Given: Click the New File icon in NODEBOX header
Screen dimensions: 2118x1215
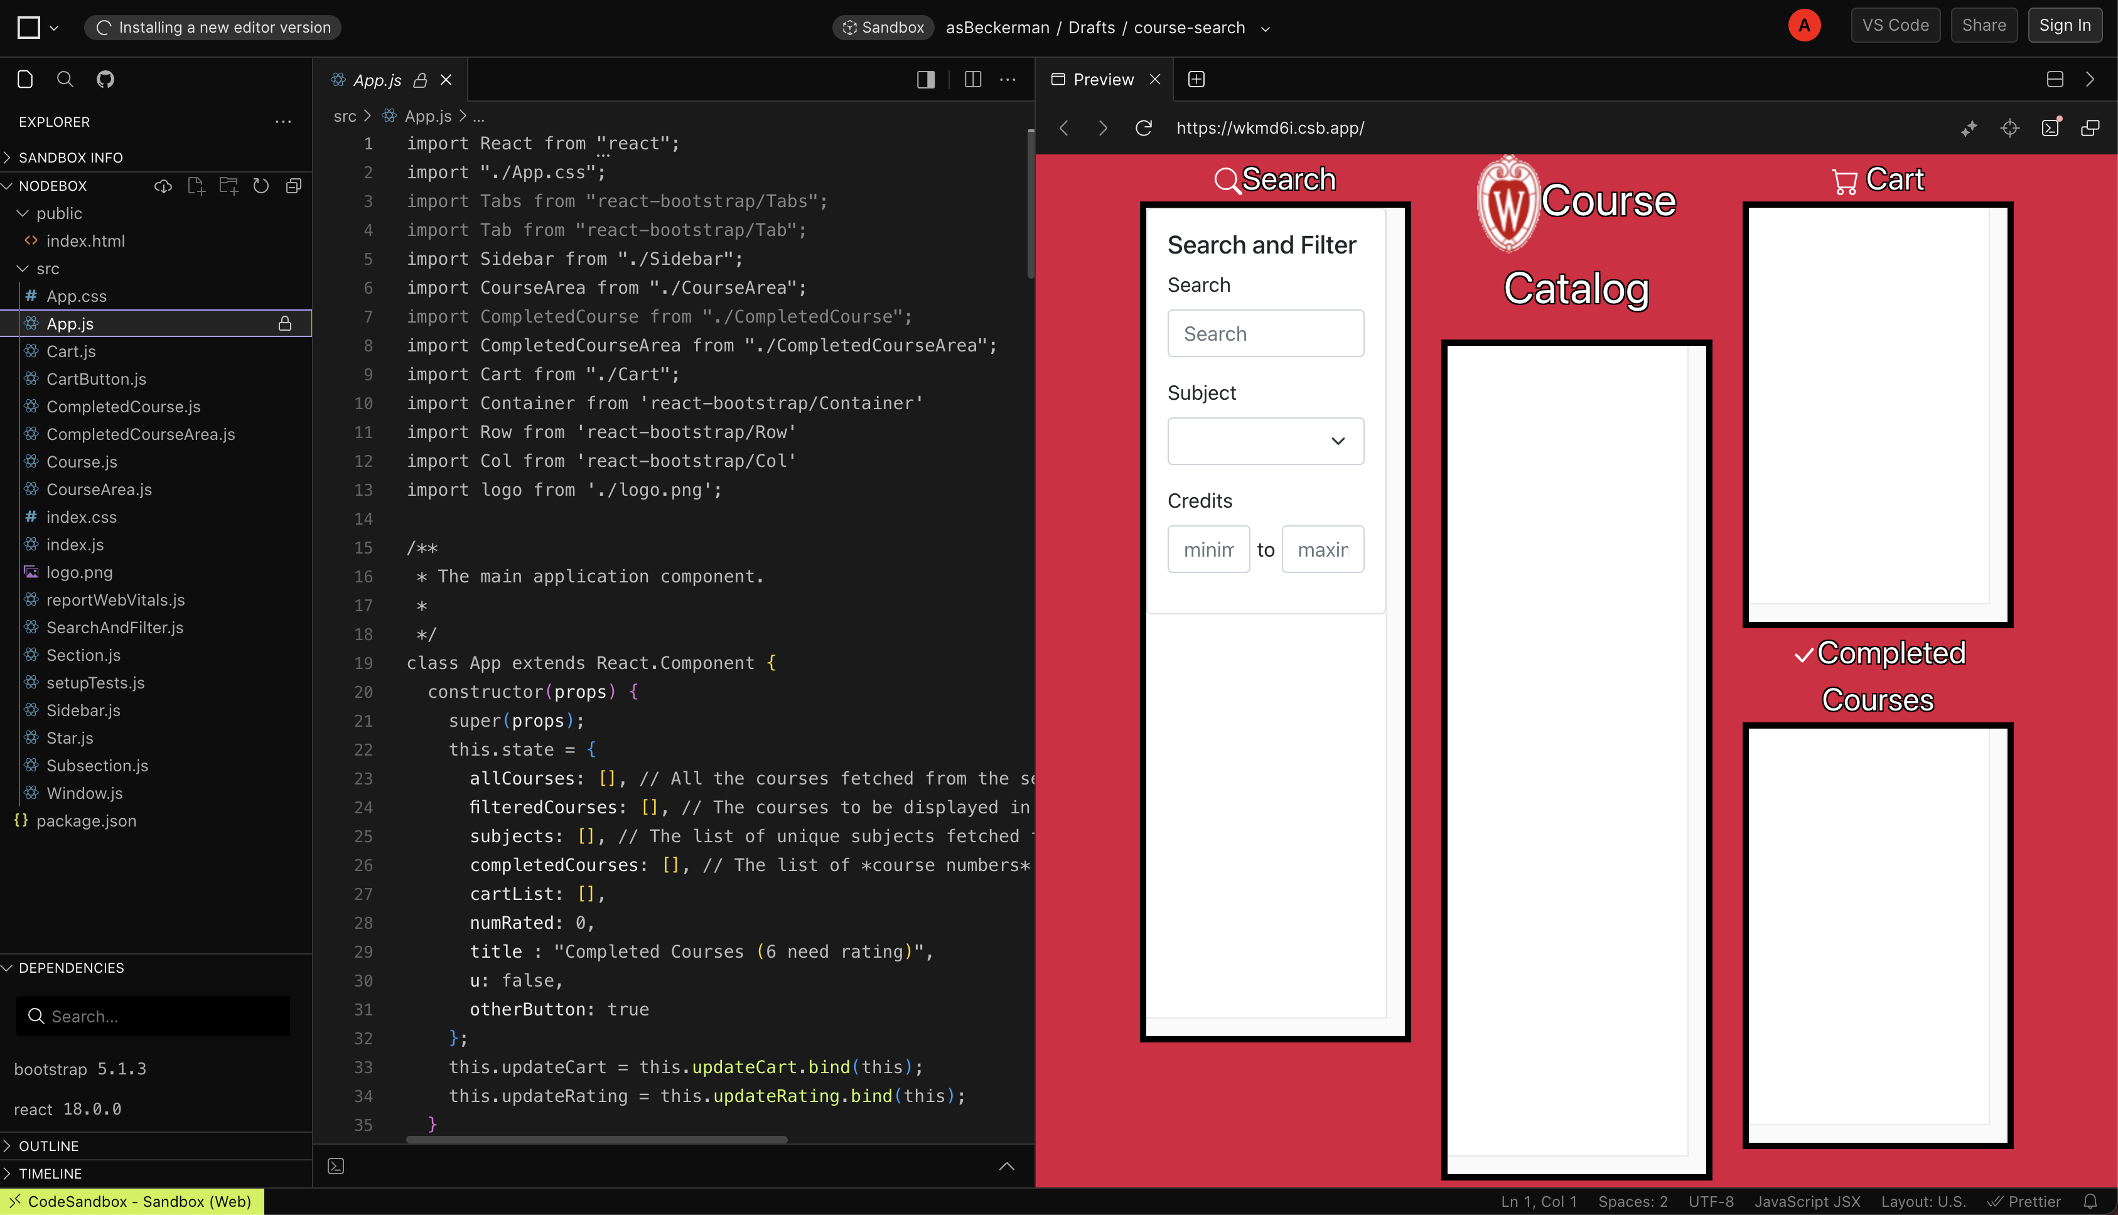Looking at the screenshot, I should 195,185.
